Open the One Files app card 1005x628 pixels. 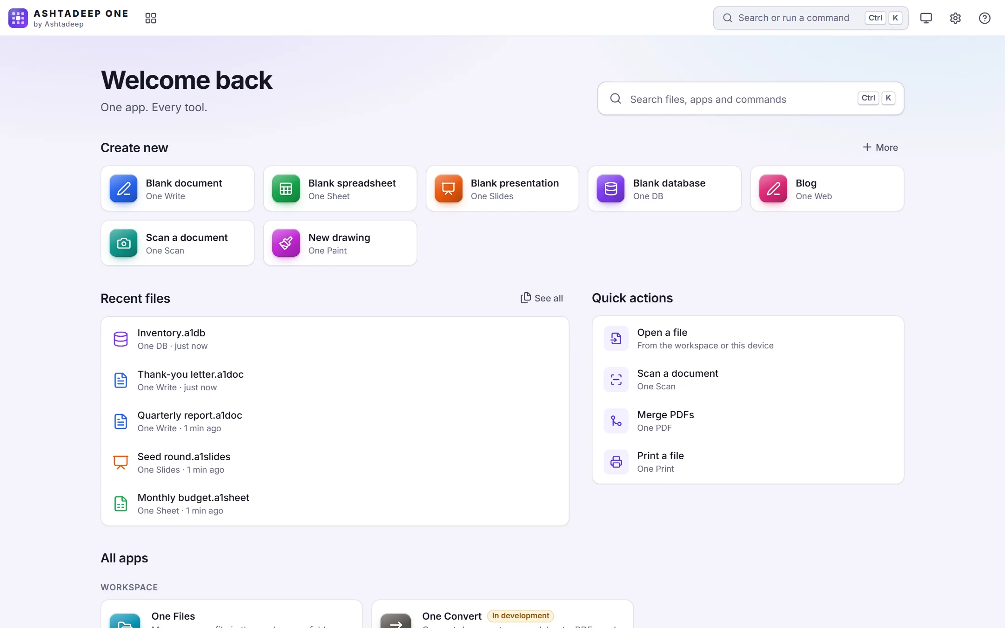(x=232, y=614)
